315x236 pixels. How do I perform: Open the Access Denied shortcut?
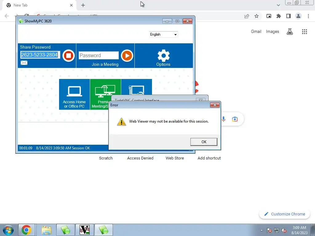(x=140, y=158)
